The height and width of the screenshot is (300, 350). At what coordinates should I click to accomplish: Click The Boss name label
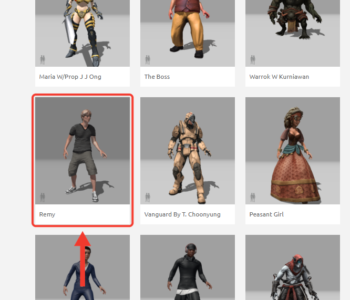[x=157, y=77]
